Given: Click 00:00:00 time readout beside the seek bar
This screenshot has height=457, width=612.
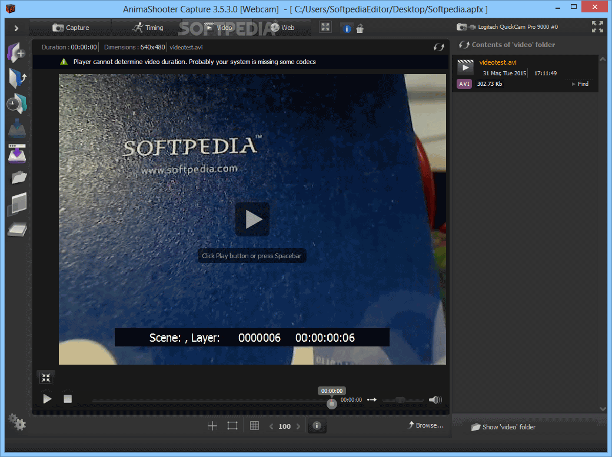Looking at the screenshot, I should [351, 399].
